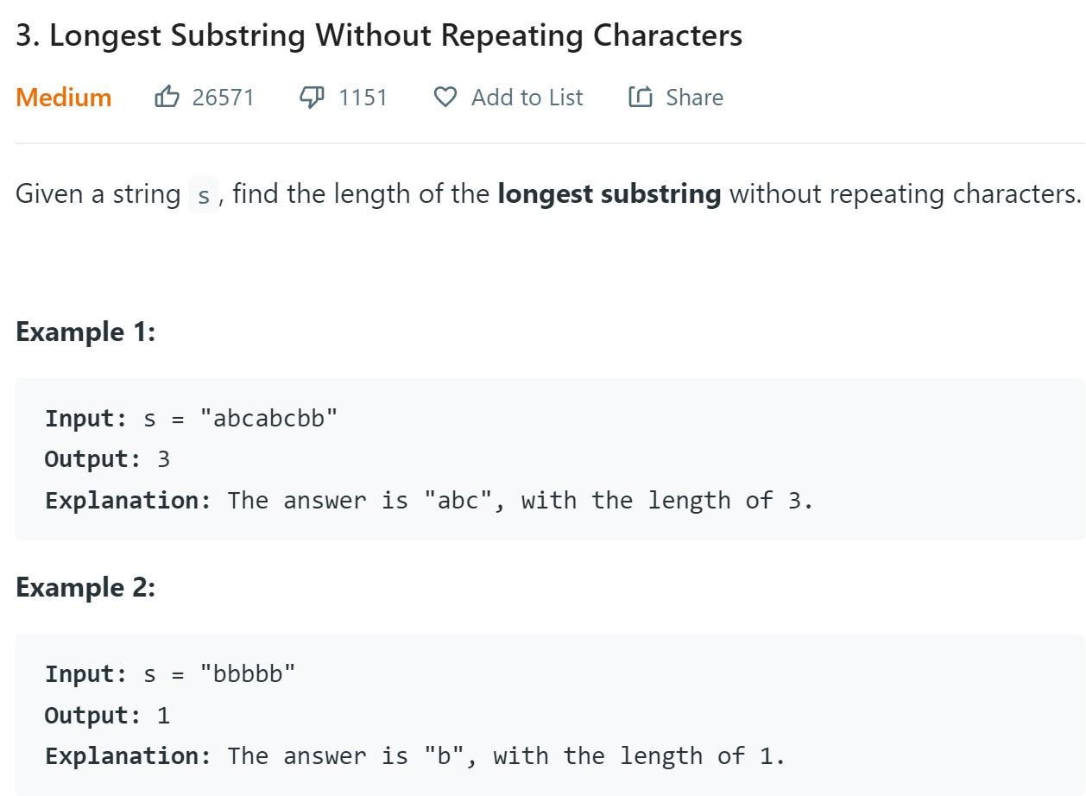
Task: Click the Explanation line mentioning "abc"
Action: [429, 501]
